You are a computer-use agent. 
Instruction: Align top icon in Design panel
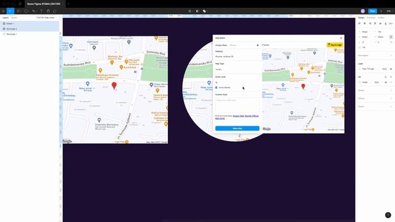pyautogui.click(x=375, y=23)
